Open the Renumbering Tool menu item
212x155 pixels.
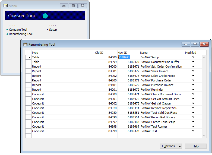(21, 34)
